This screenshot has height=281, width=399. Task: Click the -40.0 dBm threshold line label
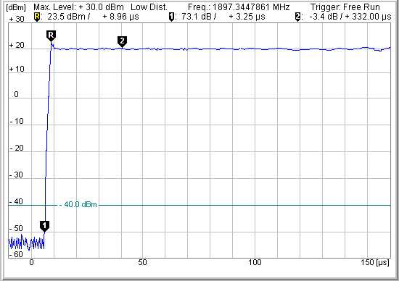78,204
